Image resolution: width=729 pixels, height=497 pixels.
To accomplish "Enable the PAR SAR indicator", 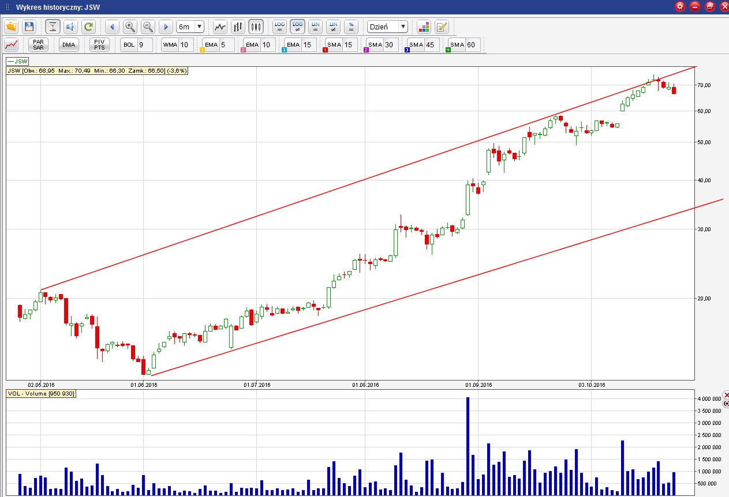I will (39, 44).
